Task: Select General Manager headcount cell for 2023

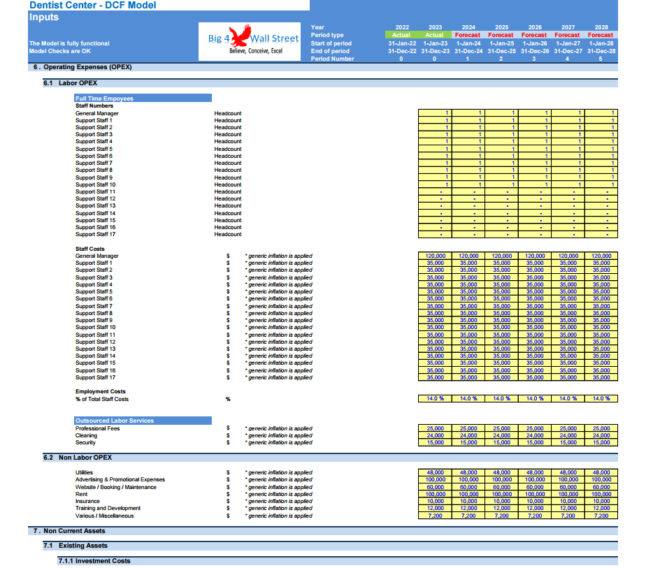Action: pos(435,112)
